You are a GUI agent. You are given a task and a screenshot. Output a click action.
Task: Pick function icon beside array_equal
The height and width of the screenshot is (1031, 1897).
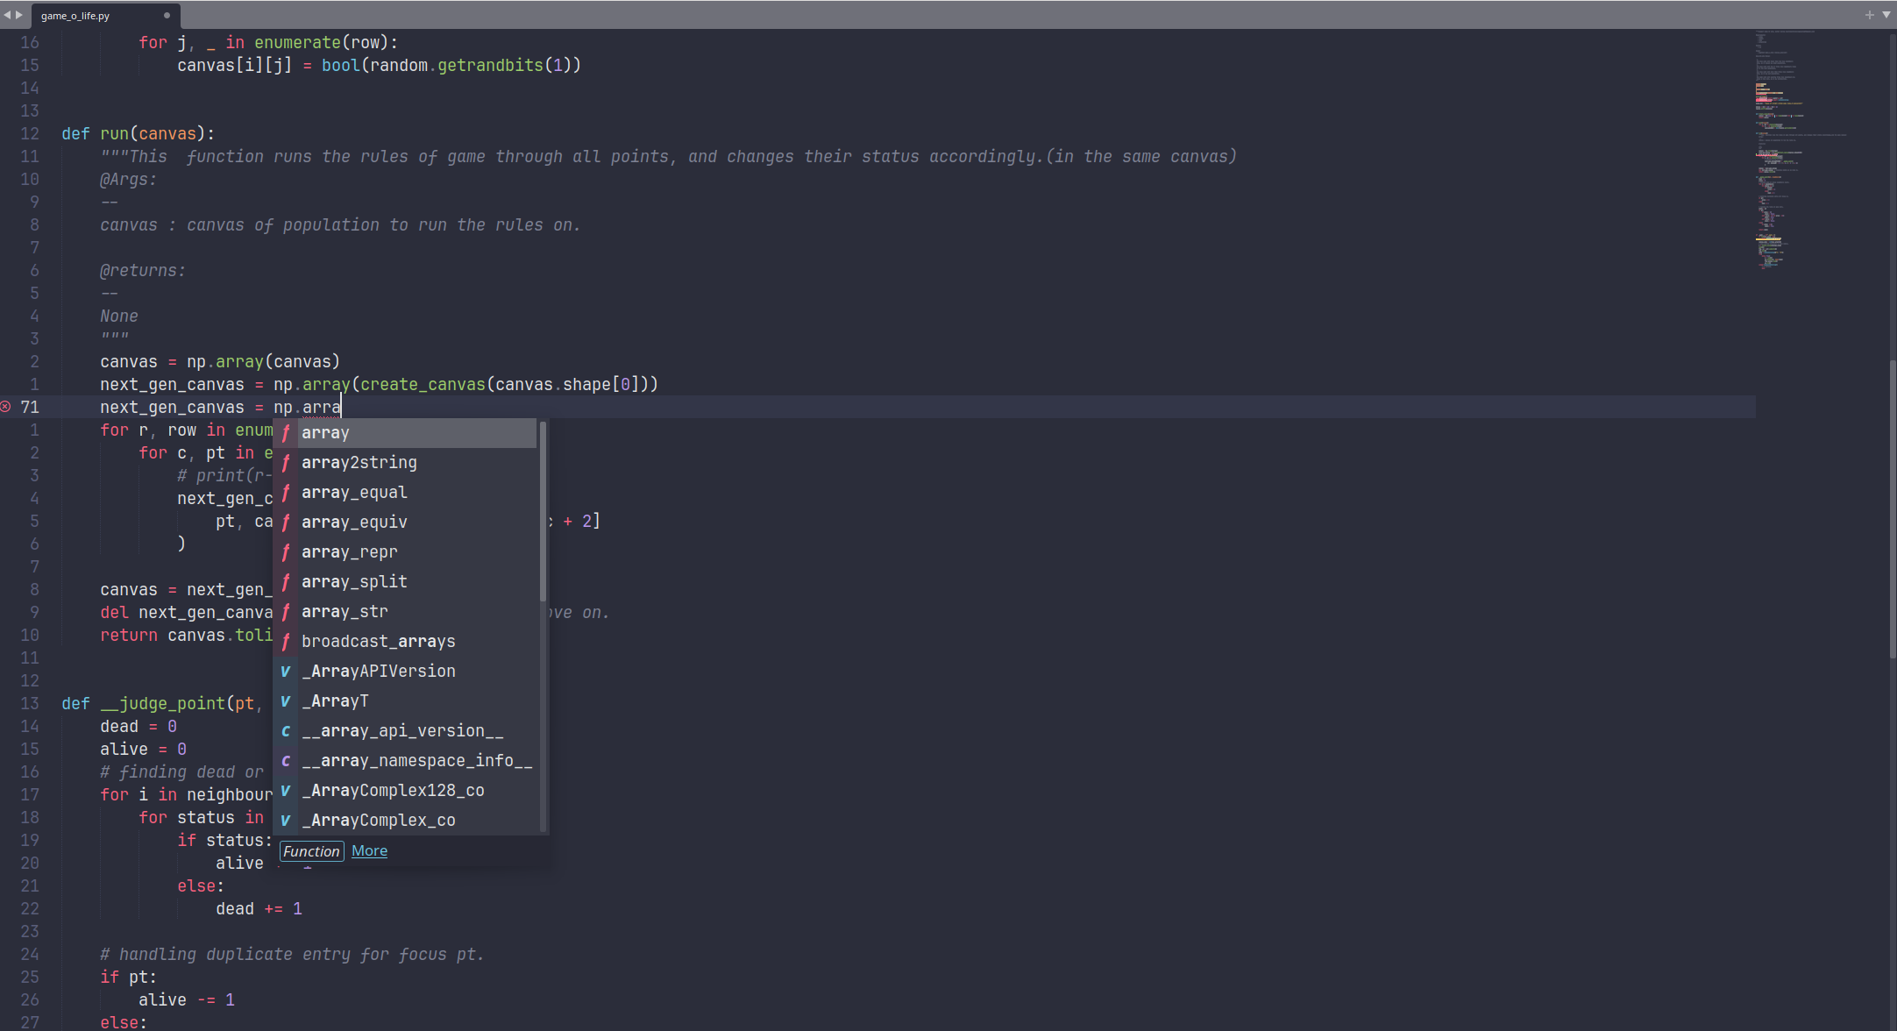(286, 493)
